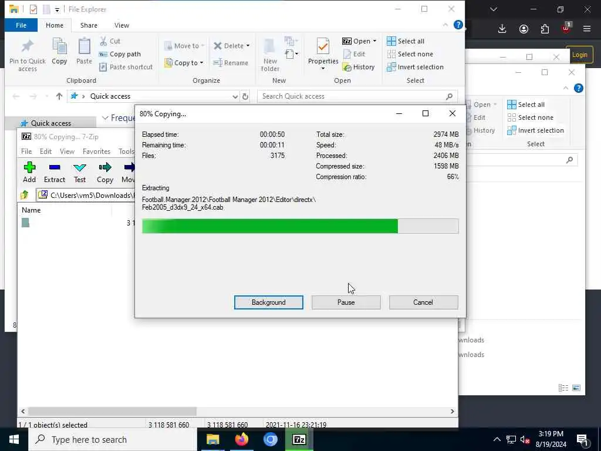Screen dimensions: 601x451
Task: Click Select all in front File Explorer
Action: (406, 41)
